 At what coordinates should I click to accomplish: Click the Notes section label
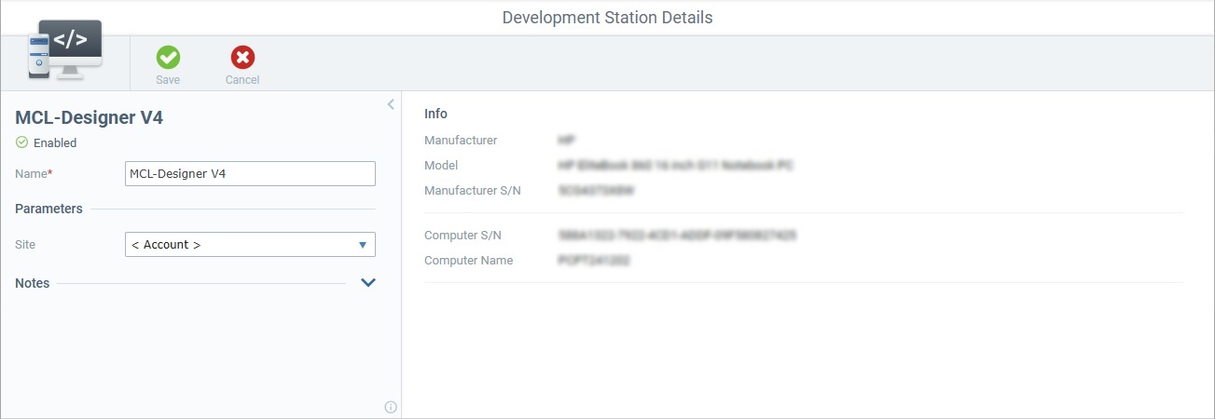tap(33, 283)
